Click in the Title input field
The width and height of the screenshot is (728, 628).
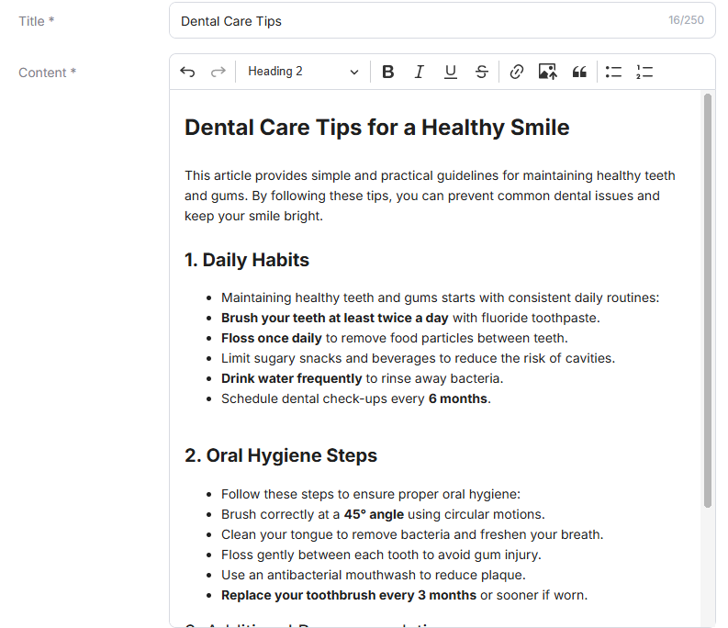click(413, 20)
